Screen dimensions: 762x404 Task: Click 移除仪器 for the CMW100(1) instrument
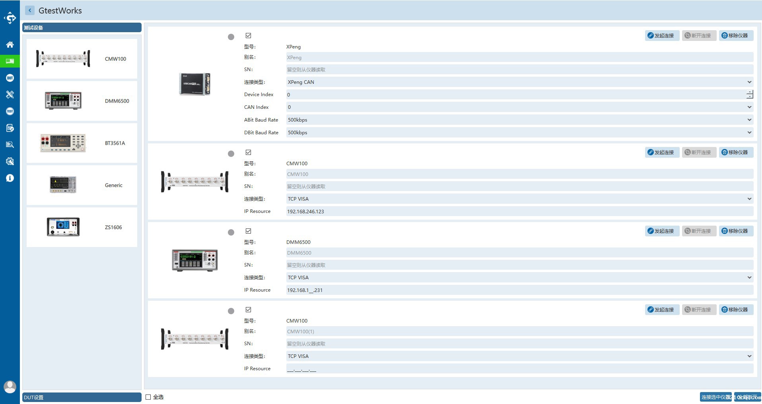(x=736, y=310)
